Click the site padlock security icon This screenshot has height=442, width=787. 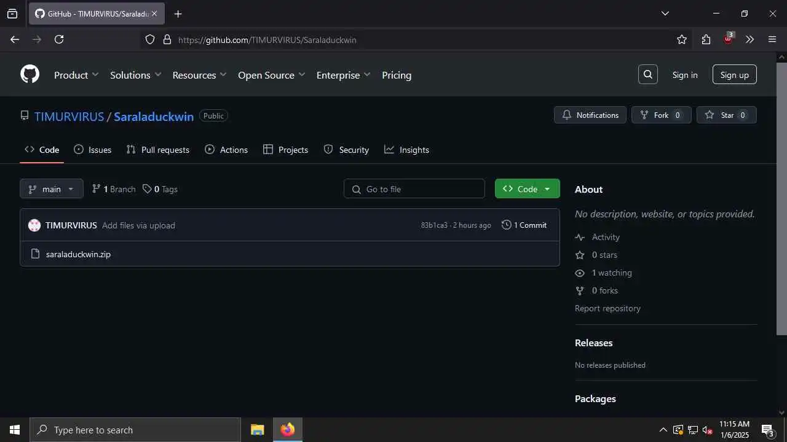point(167,39)
